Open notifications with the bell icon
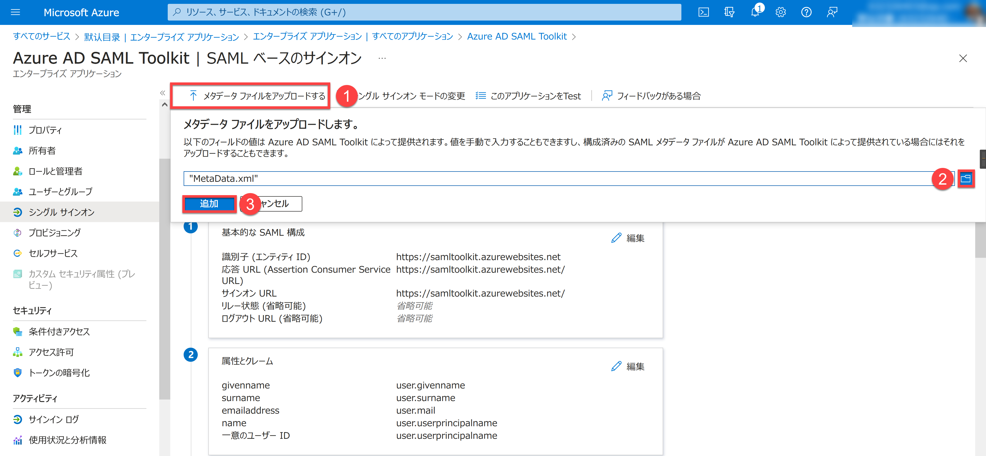The width and height of the screenshot is (986, 456). (755, 12)
